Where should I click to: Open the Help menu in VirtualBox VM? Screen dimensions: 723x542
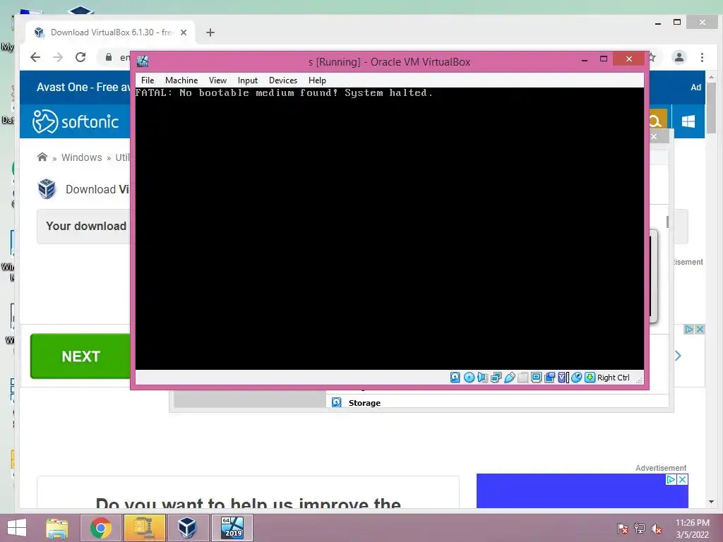(x=317, y=80)
